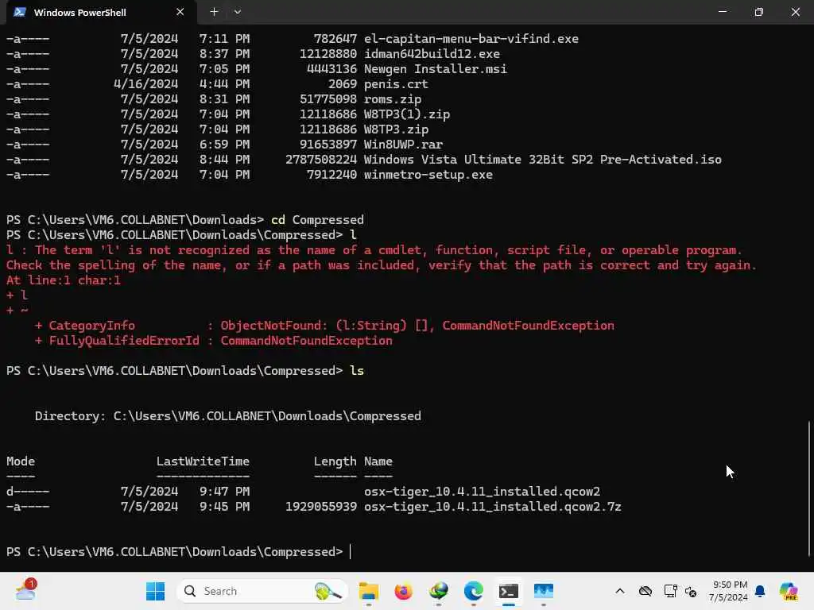Open a new terminal tab
Screen dimensions: 814x610
click(x=214, y=11)
